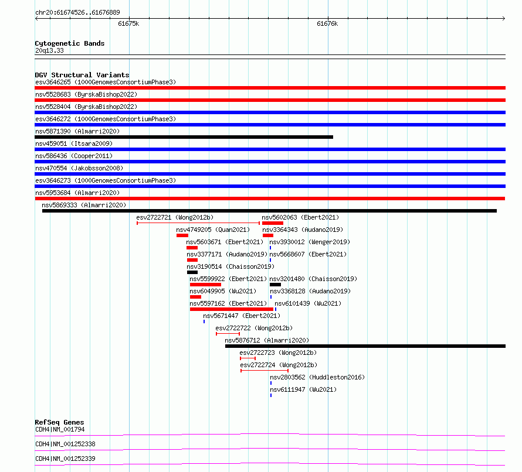The image size is (522, 472).
Task: Click the 20q13.33 cytogenetic band label
Action: [x=49, y=50]
